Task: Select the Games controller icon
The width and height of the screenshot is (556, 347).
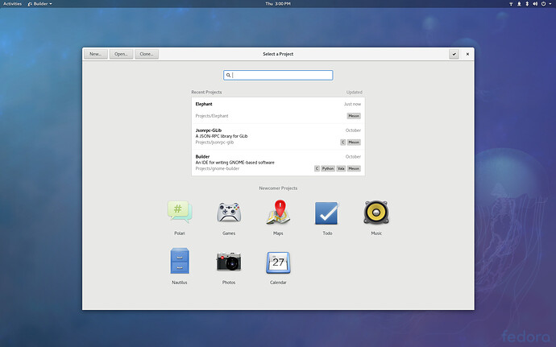Action: point(229,213)
